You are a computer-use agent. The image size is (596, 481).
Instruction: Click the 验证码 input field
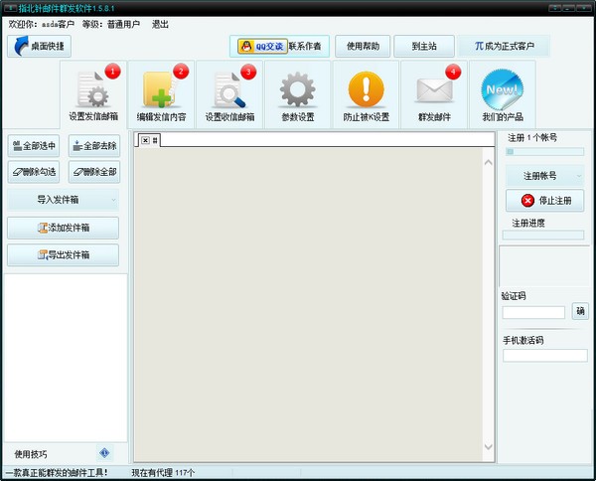click(x=533, y=312)
